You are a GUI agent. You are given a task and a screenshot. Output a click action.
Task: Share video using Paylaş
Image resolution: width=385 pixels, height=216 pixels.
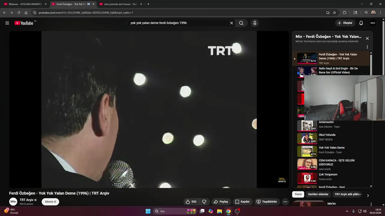pyautogui.click(x=221, y=202)
